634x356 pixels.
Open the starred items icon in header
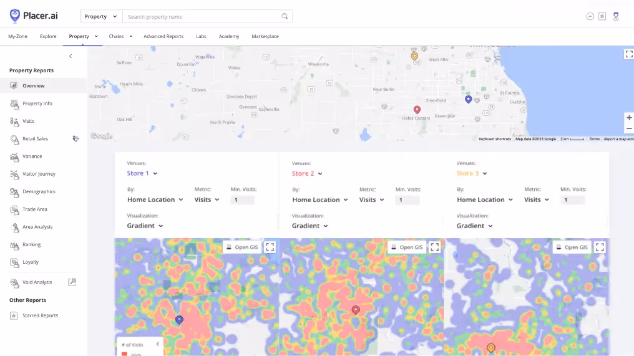click(602, 17)
